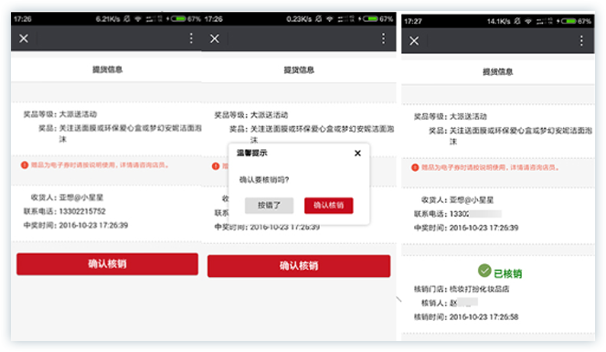Viewport: 606px width, 352px height.
Task: Click 提货信息 title on middle screen
Action: point(299,69)
